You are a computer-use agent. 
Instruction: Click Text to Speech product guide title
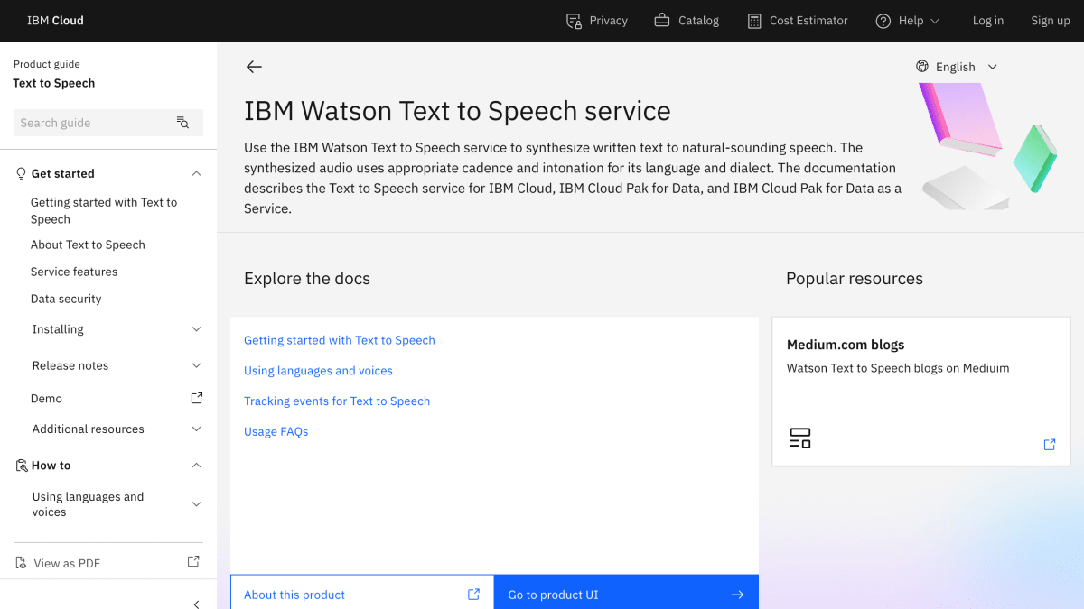(54, 83)
